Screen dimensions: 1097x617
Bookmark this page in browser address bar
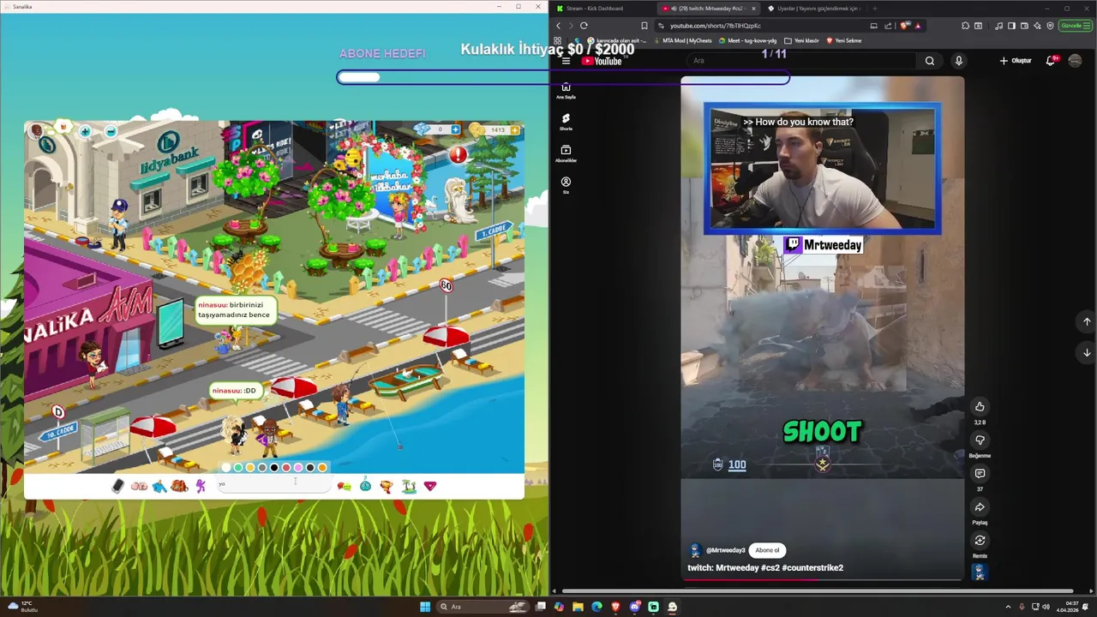click(644, 26)
